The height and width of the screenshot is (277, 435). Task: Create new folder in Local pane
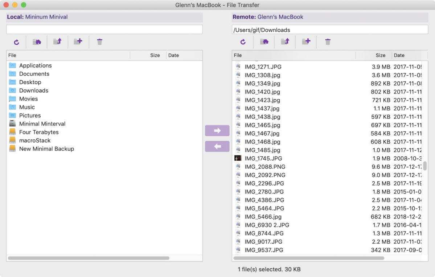[78, 42]
